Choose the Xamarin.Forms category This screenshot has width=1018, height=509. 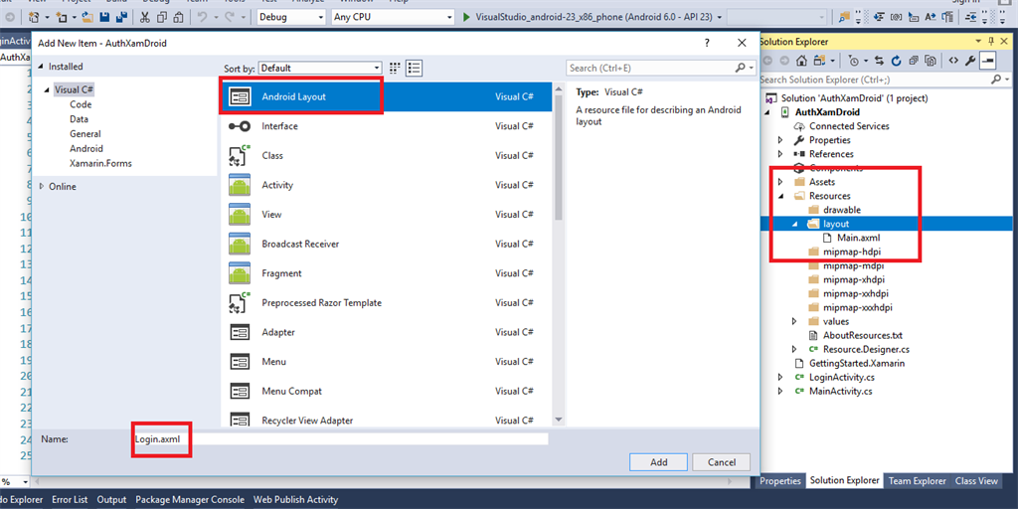pyautogui.click(x=100, y=164)
